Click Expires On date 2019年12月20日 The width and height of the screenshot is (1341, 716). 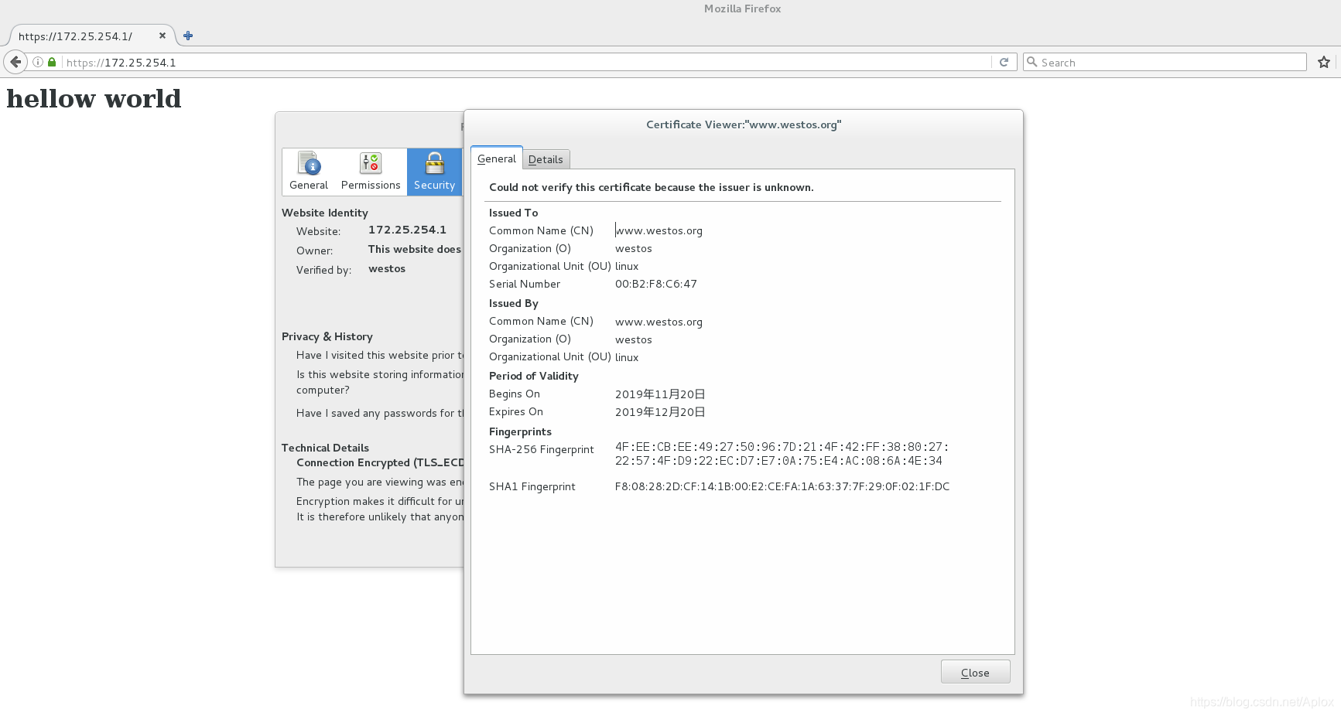tap(660, 412)
